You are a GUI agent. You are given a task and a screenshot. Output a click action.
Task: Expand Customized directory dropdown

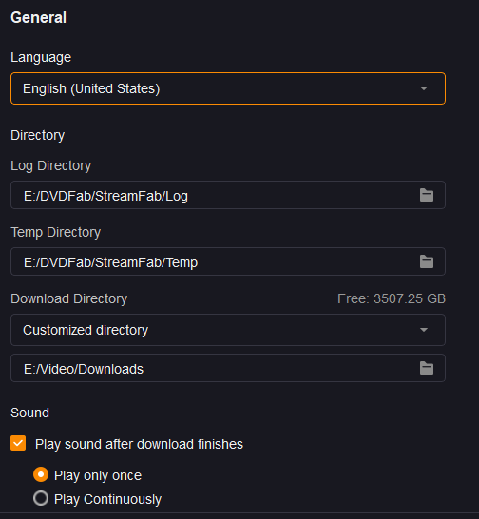(228, 330)
